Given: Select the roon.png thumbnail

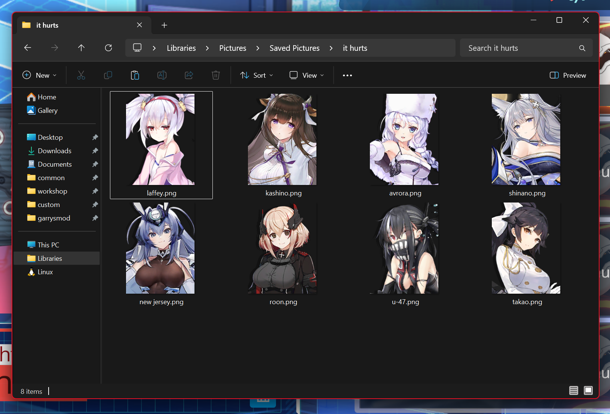Looking at the screenshot, I should [x=282, y=248].
